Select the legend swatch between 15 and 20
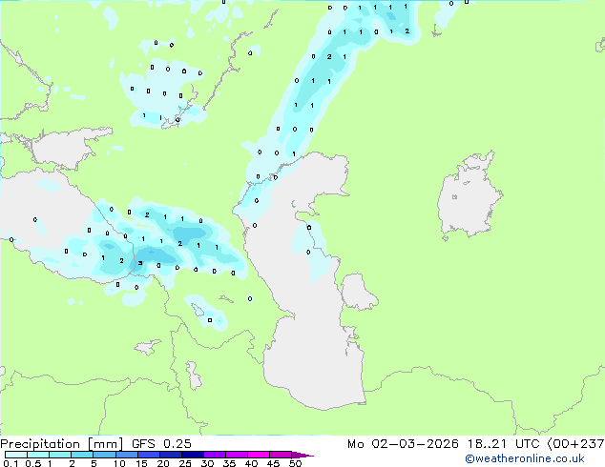Viewport: 605px width, 467px height. (148, 455)
